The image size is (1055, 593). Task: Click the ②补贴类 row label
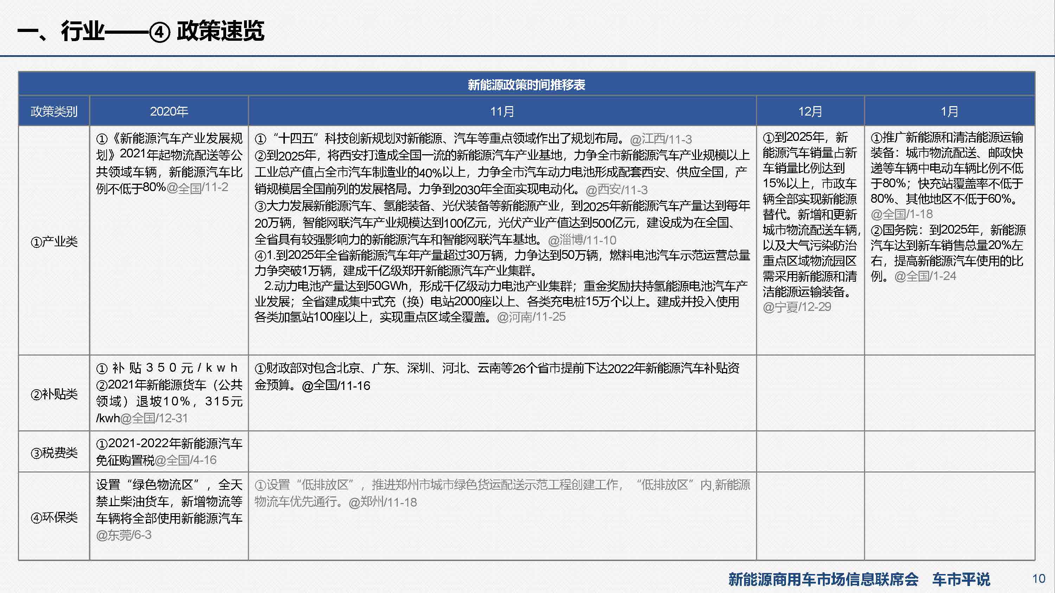54,394
